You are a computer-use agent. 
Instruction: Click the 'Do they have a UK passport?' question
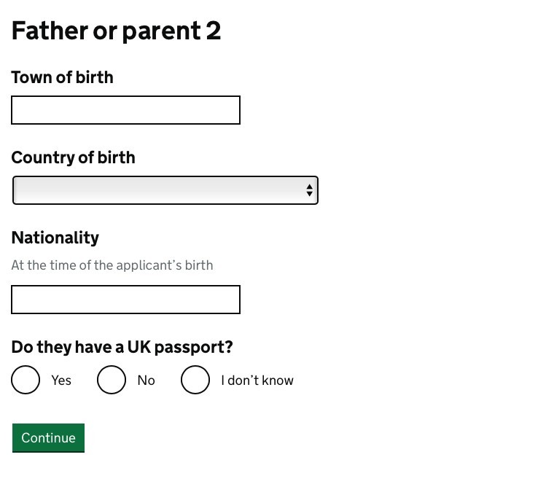click(x=122, y=347)
